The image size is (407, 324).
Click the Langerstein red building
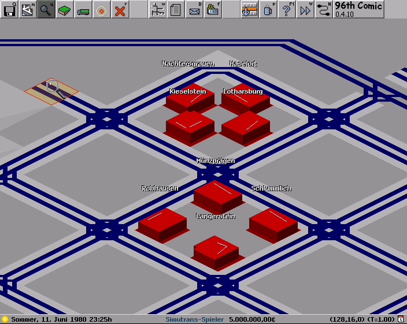tap(216, 251)
